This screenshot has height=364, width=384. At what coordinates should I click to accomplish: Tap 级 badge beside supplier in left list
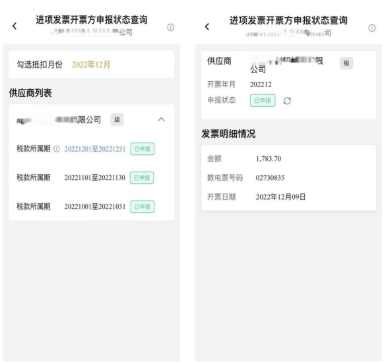(117, 120)
